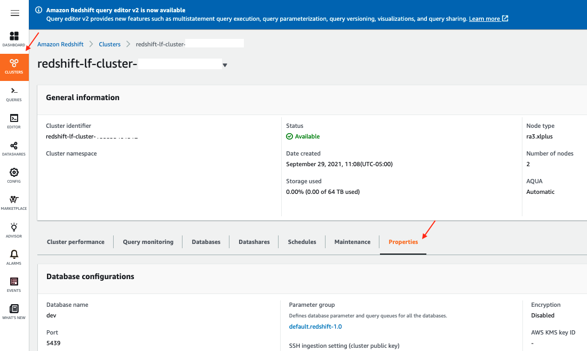Expand the cluster name dropdown arrow
Viewport: 587px width, 351px height.
tap(225, 65)
